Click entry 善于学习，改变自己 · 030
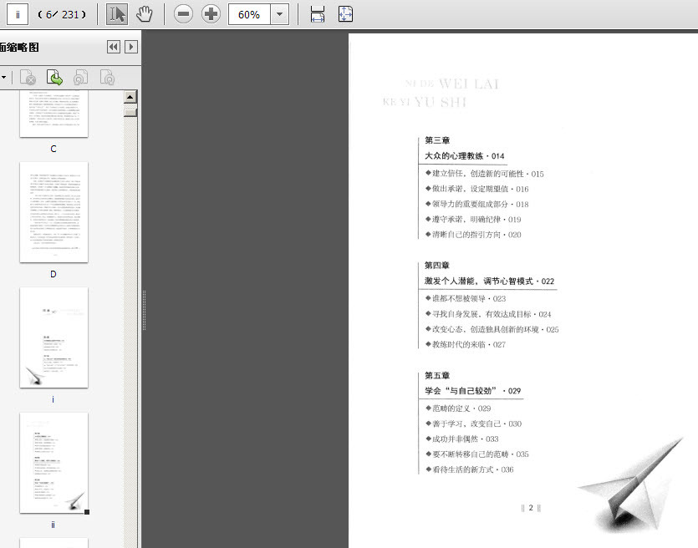 (473, 424)
